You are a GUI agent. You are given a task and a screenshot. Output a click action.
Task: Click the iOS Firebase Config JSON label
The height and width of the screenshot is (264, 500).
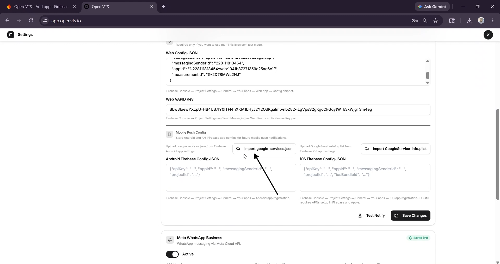(x=323, y=159)
